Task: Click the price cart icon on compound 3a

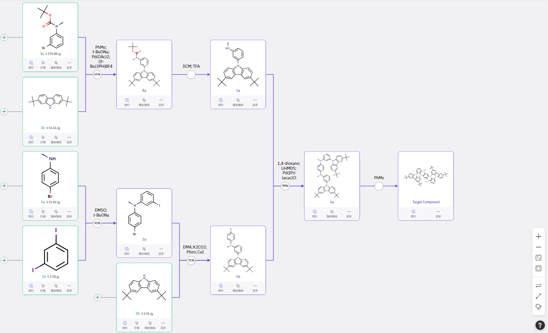Action: coord(43,63)
